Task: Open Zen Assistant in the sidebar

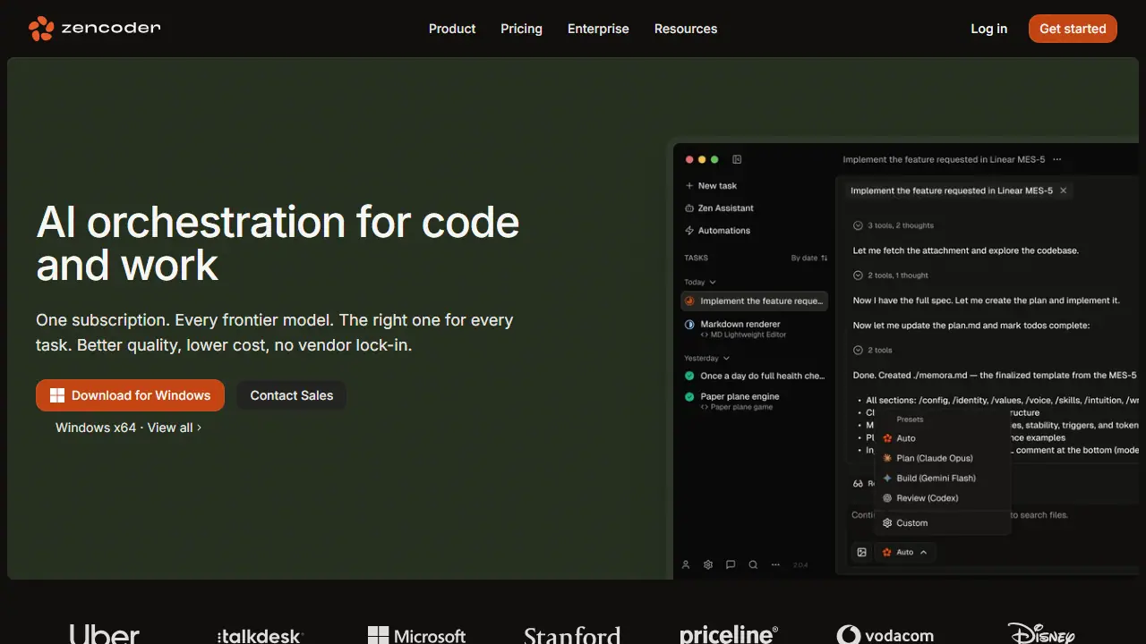Action: point(720,208)
